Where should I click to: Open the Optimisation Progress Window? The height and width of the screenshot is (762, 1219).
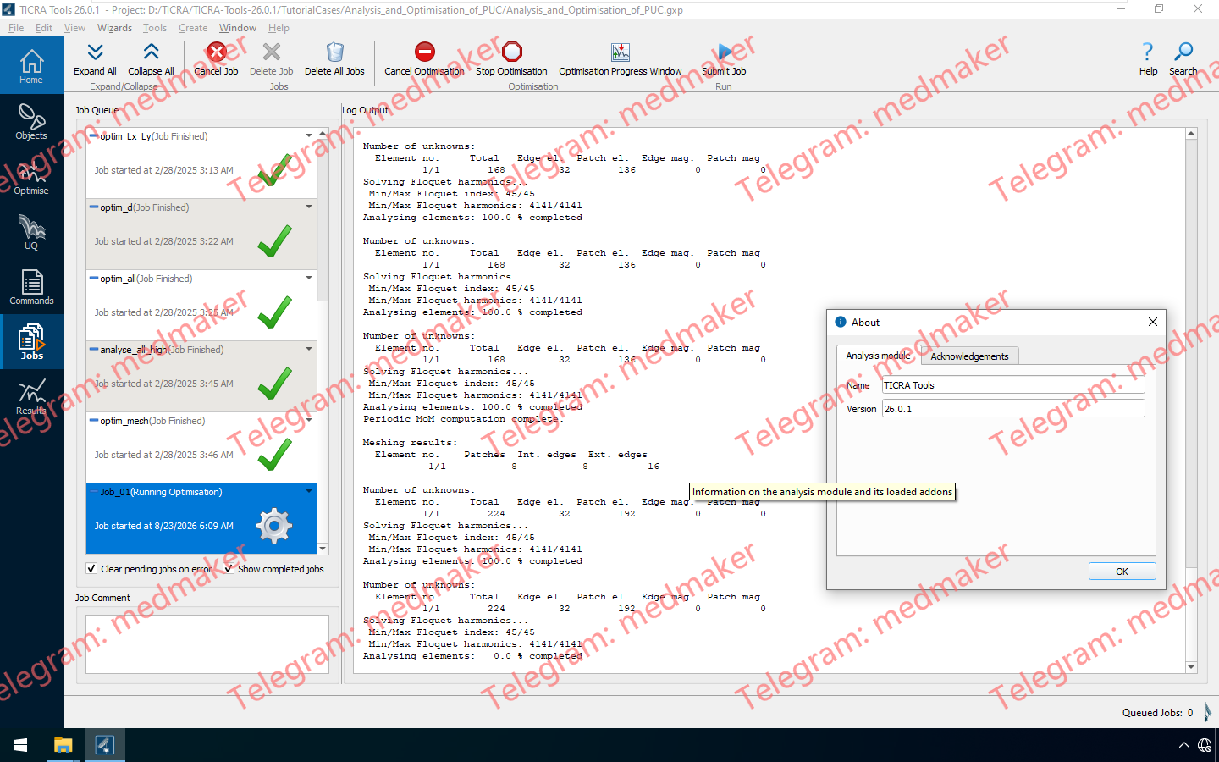pyautogui.click(x=621, y=59)
